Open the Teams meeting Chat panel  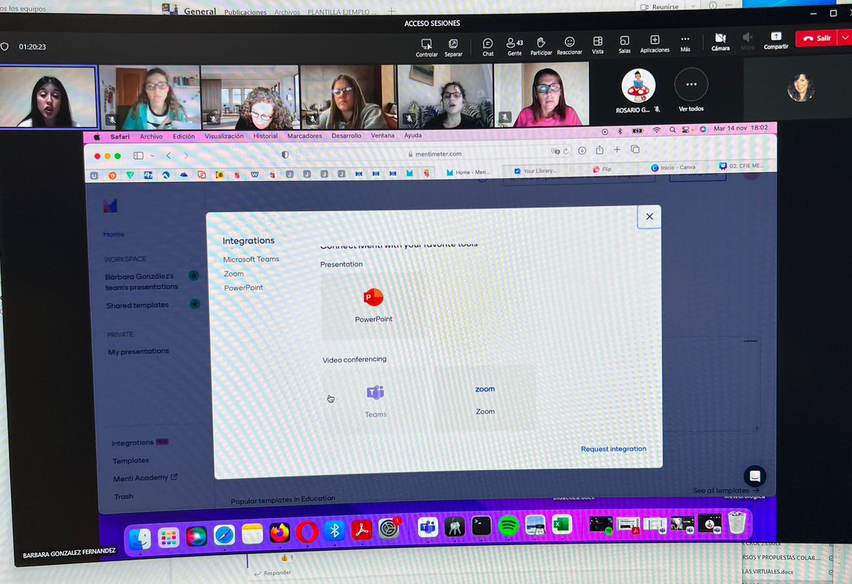(x=488, y=47)
